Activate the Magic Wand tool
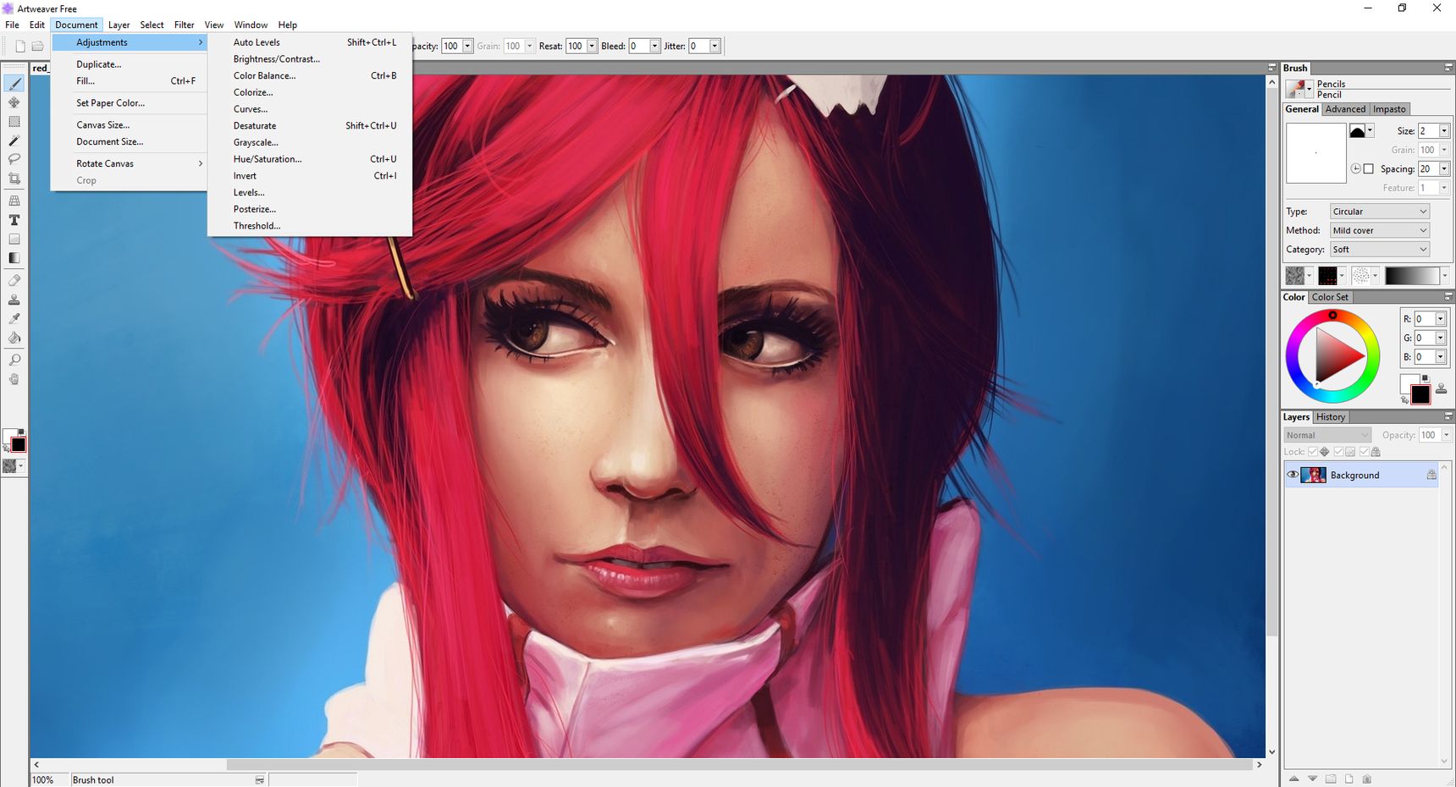The height and width of the screenshot is (787, 1456). 14,140
